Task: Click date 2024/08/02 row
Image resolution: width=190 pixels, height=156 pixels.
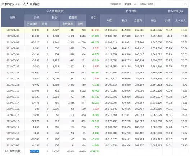Action: [x=13, y=42]
